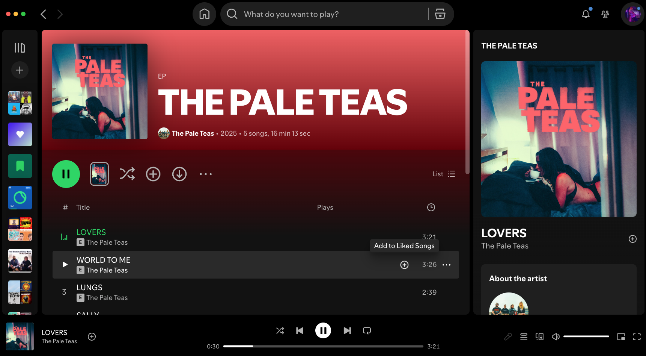Click The Pale Teas under LUNGS
This screenshot has height=356, width=646.
107,298
